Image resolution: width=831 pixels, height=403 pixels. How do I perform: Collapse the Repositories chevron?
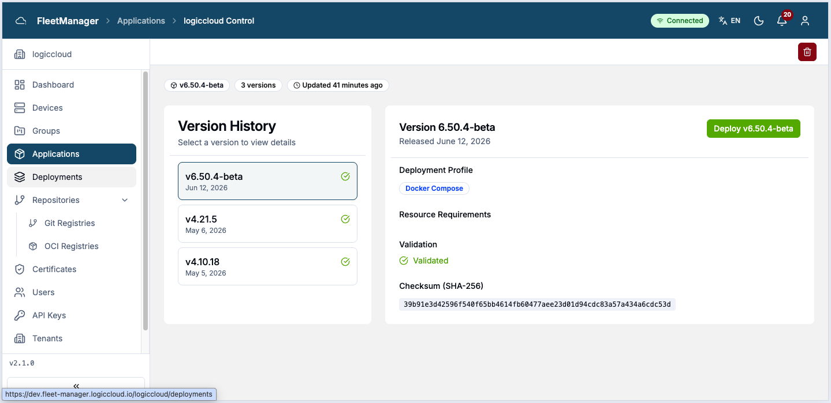[125, 200]
